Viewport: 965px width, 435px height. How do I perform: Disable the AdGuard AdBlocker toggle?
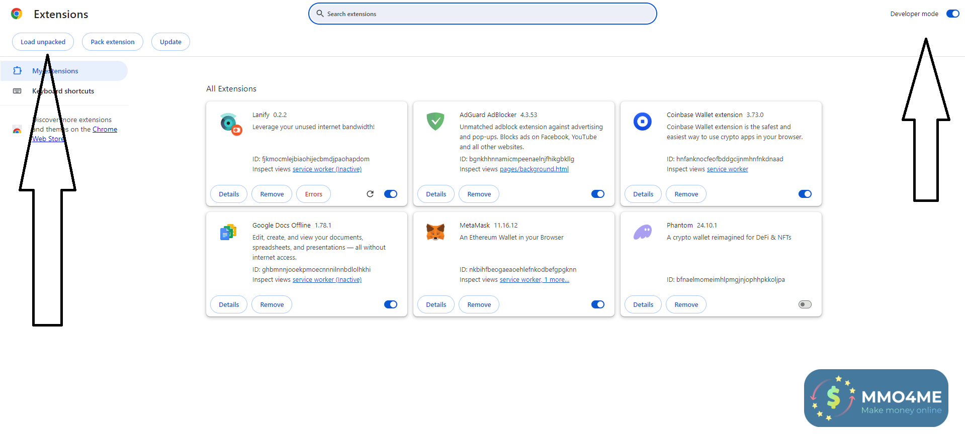tap(597, 194)
